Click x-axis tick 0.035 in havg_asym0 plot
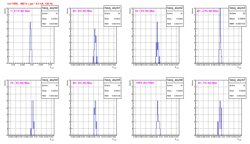This screenshot has width=250, height=144. click(41, 65)
